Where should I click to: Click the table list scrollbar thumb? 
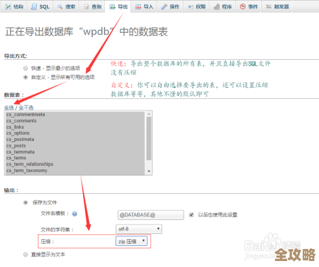(x=149, y=138)
